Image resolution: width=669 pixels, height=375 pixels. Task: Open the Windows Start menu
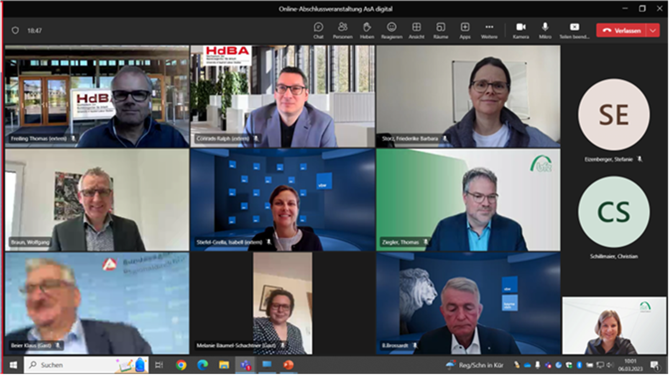point(13,365)
